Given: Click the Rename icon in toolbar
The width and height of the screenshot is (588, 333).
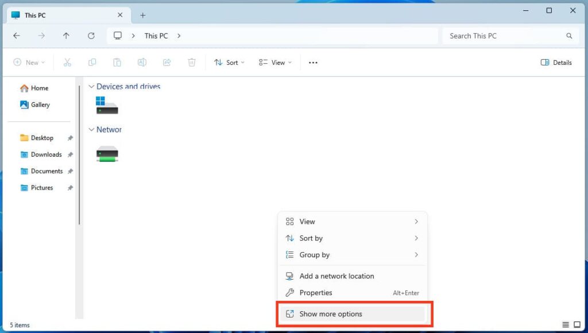Looking at the screenshot, I should 142,63.
